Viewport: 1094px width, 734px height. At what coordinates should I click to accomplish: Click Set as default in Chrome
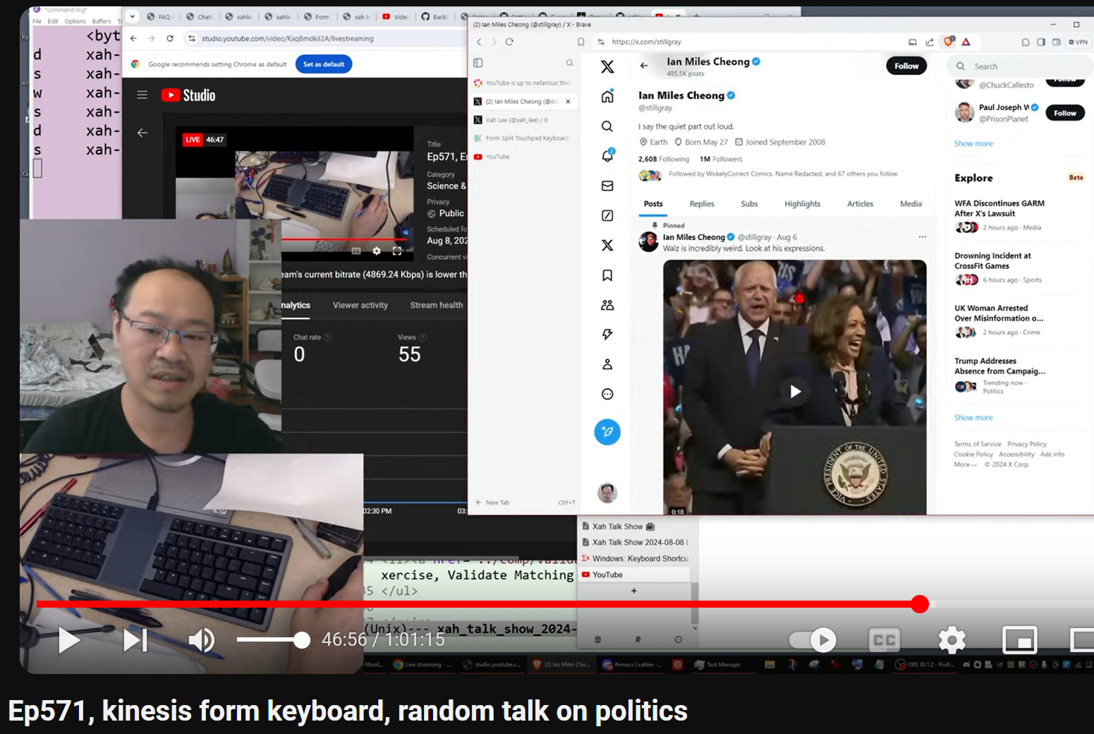click(x=324, y=64)
